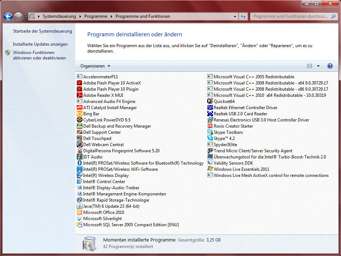The height and width of the screenshot is (256, 341).
Task: Click the Roxio Creator Starter icon
Action: click(x=210, y=126)
